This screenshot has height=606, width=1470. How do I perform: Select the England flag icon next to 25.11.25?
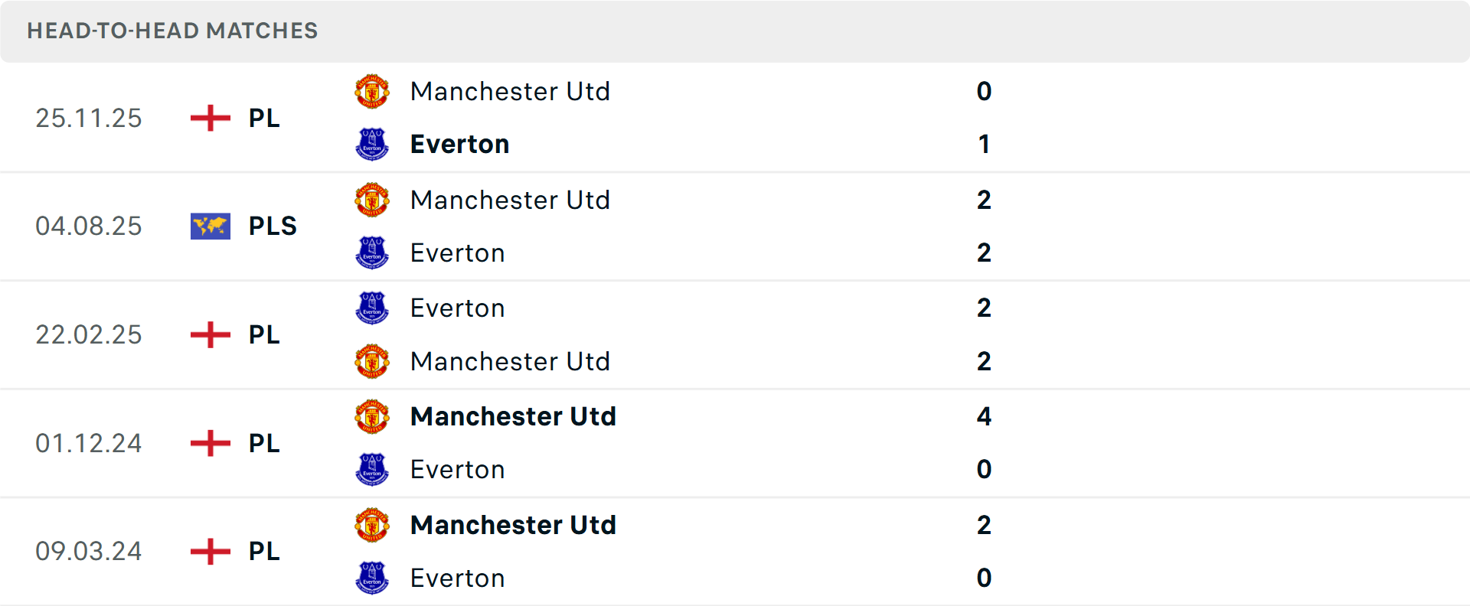(210, 118)
